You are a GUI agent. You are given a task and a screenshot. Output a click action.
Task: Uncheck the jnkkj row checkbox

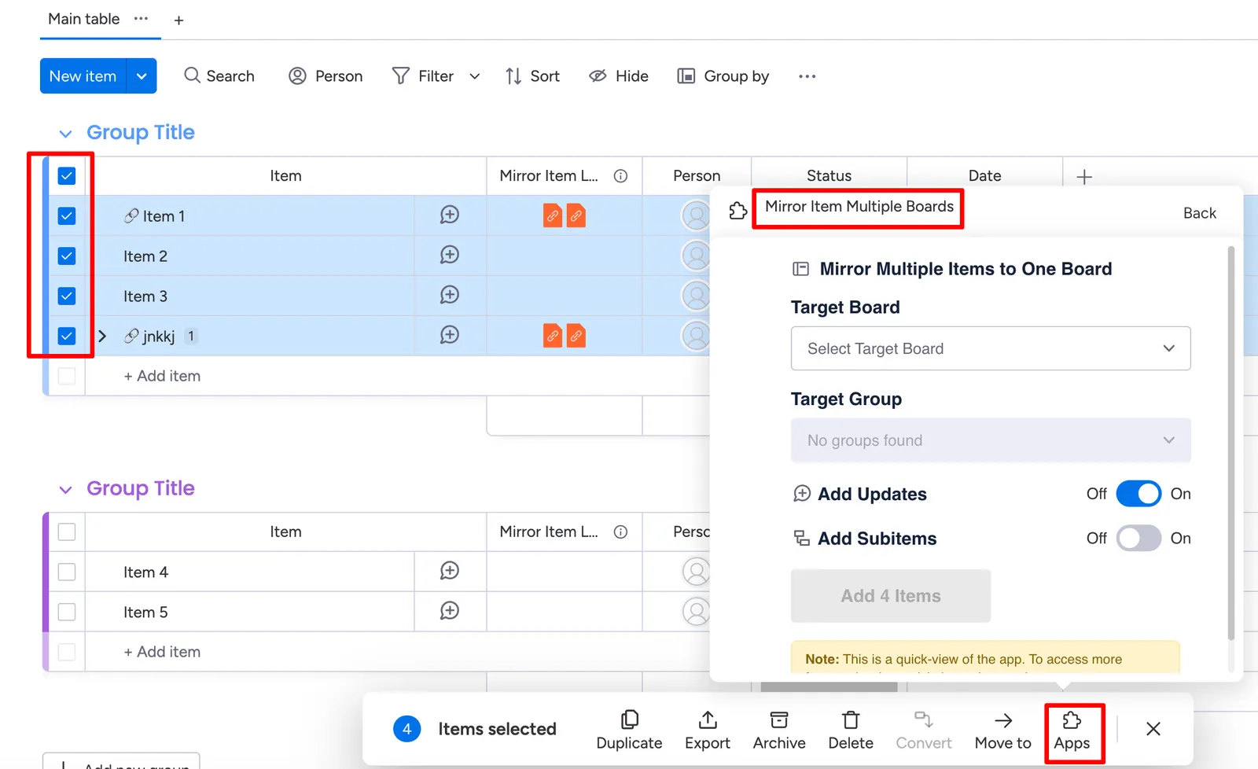click(67, 337)
